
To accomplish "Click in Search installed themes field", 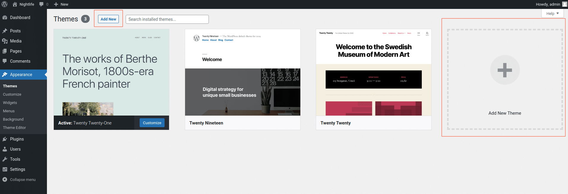I will click(167, 19).
